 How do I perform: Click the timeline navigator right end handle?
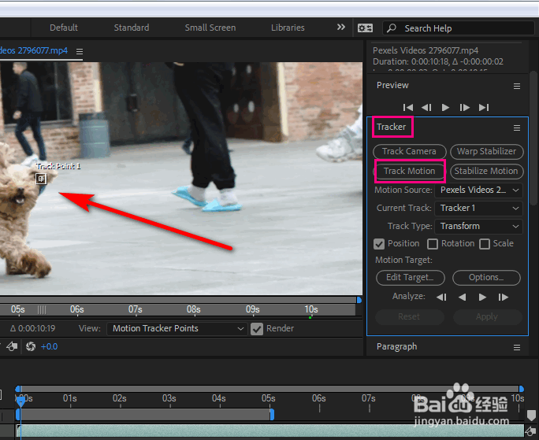tap(522, 389)
